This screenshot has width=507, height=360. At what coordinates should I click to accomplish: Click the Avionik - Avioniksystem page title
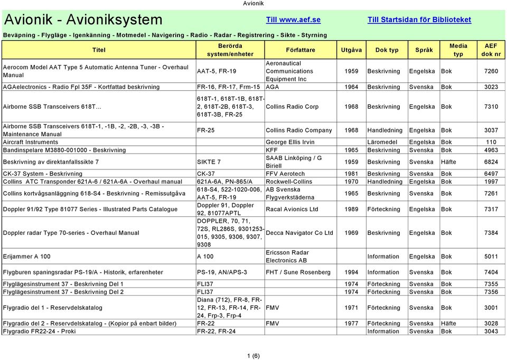83,20
